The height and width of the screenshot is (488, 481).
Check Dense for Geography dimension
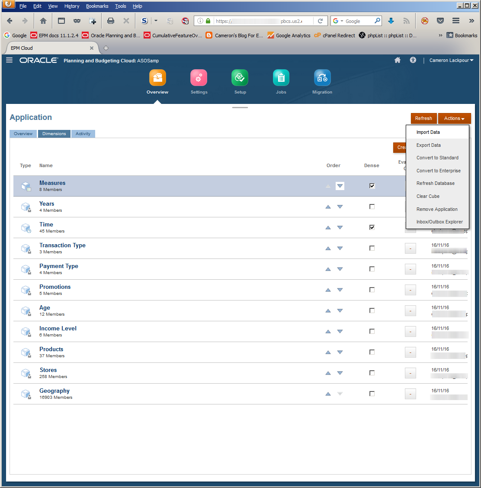tap(372, 394)
